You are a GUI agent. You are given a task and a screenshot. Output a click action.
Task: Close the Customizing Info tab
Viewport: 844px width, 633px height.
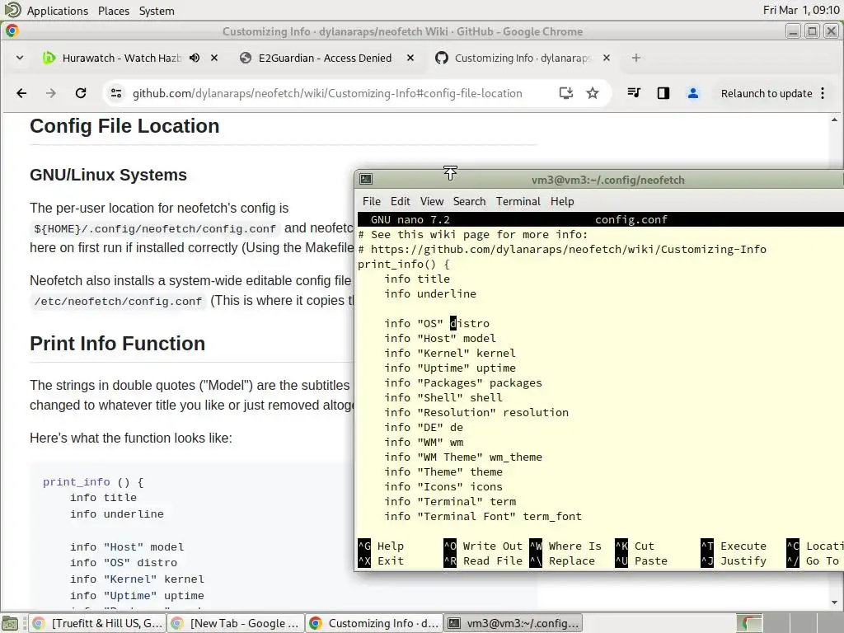(x=607, y=58)
